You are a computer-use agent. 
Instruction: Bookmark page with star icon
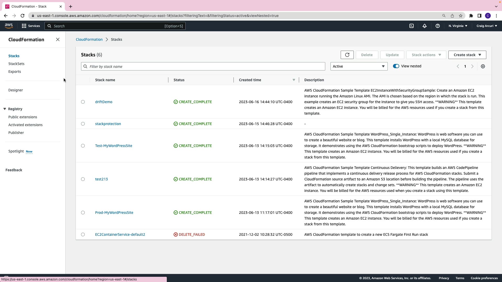coord(460,16)
